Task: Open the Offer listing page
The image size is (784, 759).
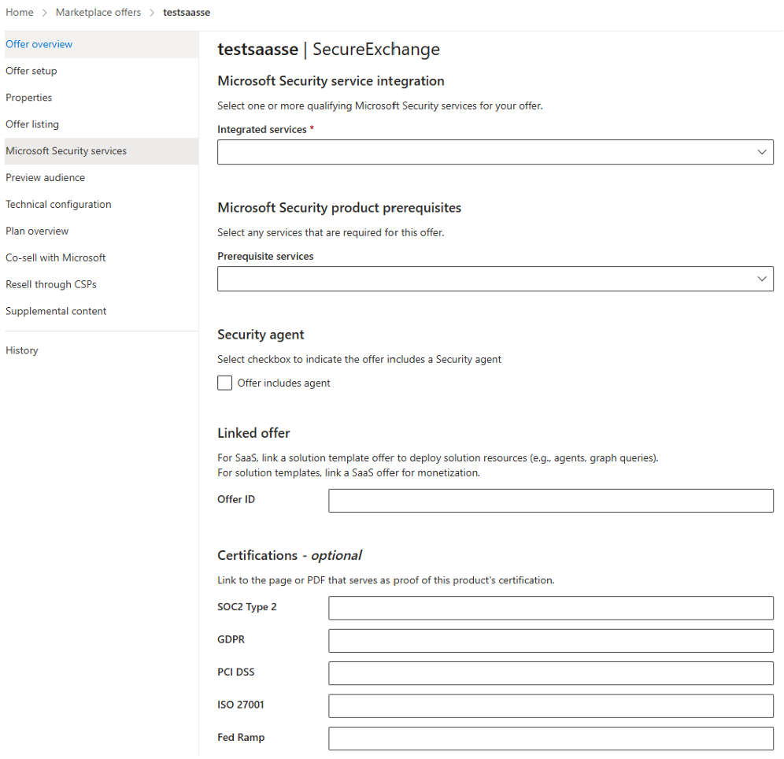Action: [x=32, y=124]
